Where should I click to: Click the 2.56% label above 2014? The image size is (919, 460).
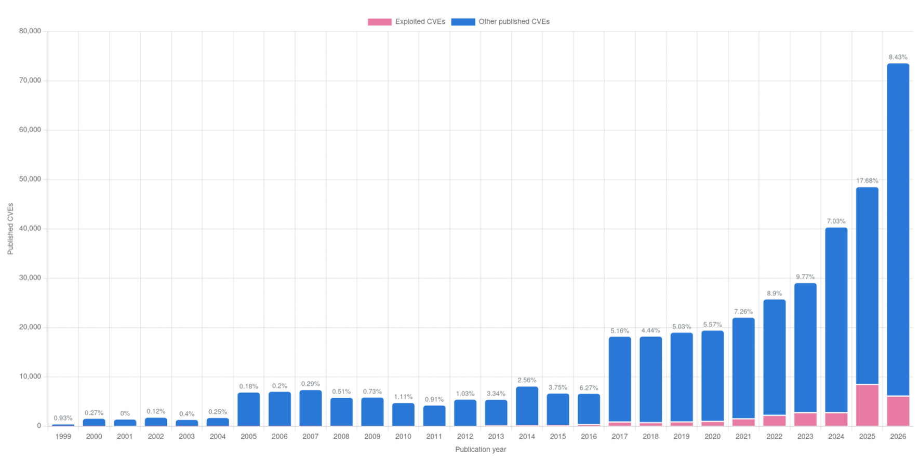pyautogui.click(x=527, y=381)
